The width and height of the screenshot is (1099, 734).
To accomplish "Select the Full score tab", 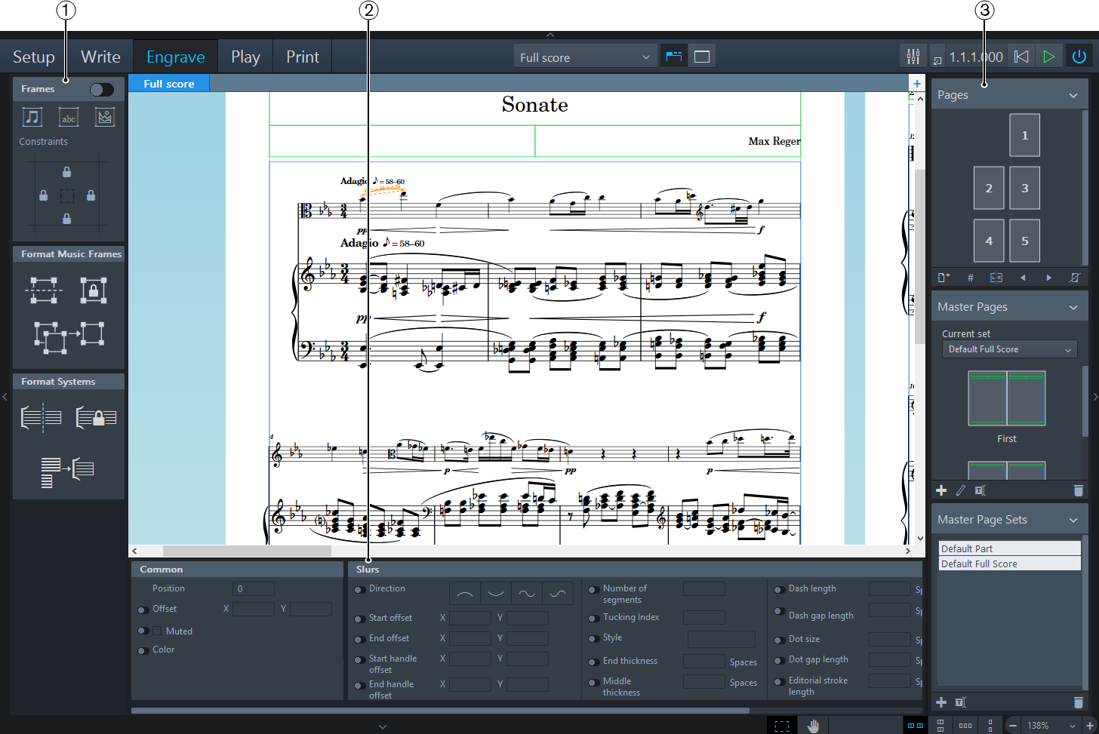I will [169, 84].
